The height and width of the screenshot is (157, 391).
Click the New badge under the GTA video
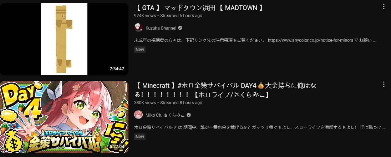(x=139, y=50)
